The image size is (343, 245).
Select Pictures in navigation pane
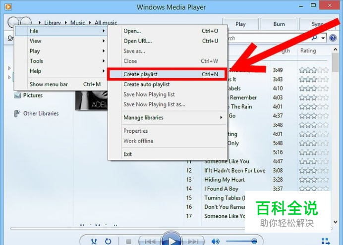33,96
